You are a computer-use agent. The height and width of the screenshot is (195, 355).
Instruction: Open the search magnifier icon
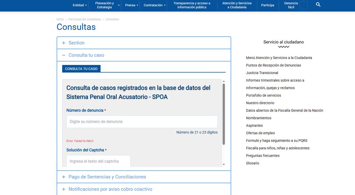318,5
